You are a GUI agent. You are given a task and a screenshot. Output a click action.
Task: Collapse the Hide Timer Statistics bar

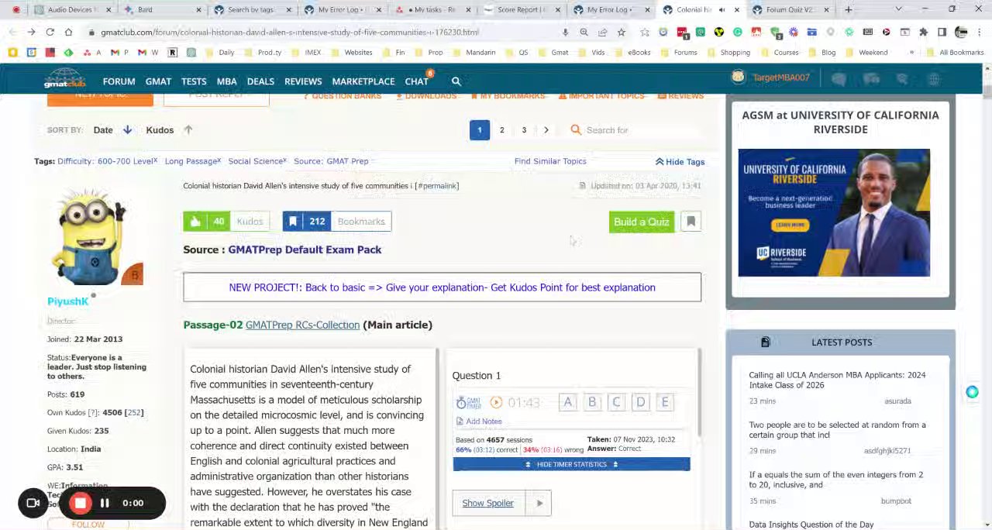571,464
